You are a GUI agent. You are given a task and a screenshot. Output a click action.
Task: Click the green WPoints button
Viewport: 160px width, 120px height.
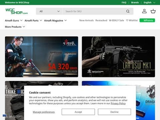coord(147,20)
